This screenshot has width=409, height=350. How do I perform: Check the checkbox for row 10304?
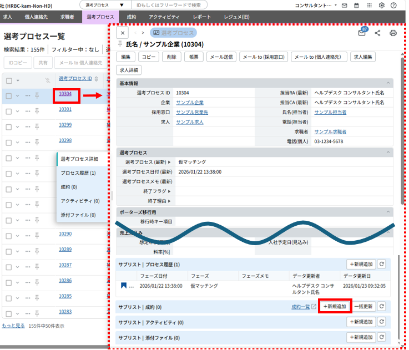8,95
